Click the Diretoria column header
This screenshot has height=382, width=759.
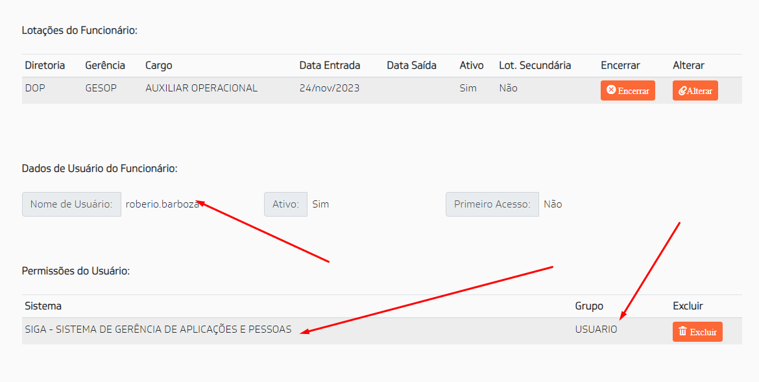tap(45, 66)
